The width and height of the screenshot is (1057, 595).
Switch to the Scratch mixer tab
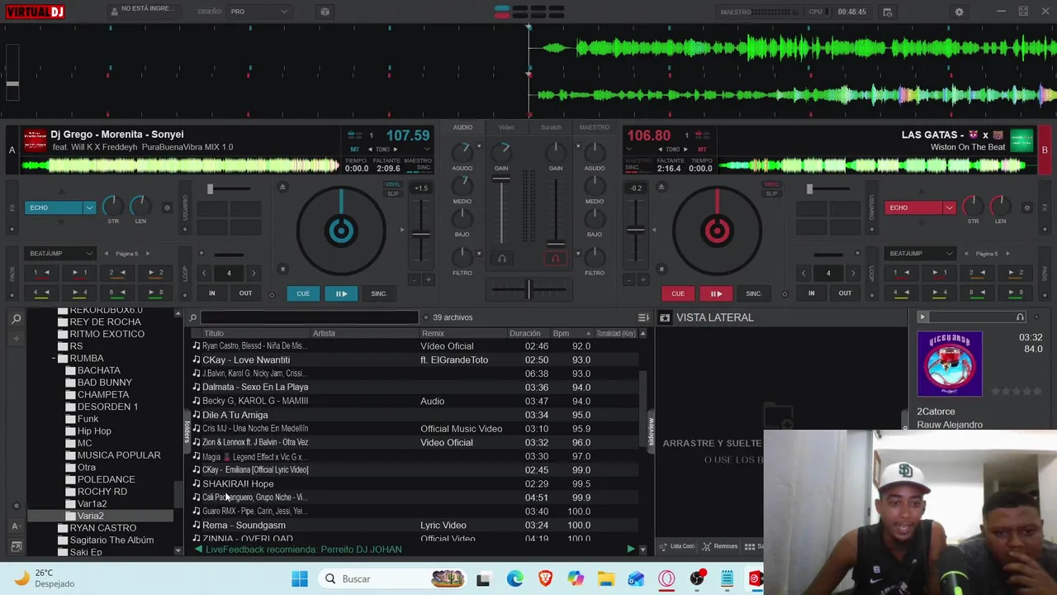pyautogui.click(x=551, y=127)
